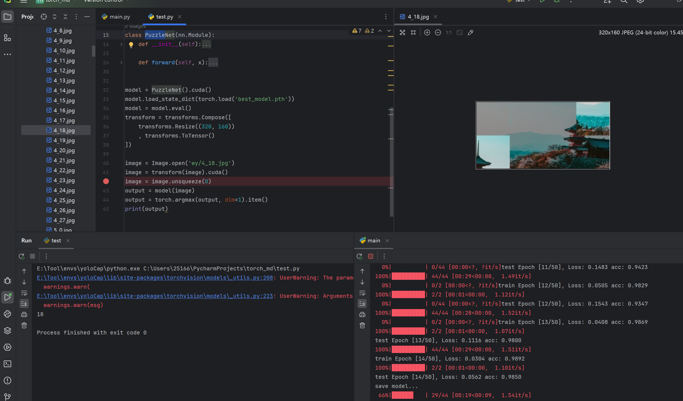This screenshot has height=401, width=683.
Task: Select 4_12.jpg in project tree
Action: [x=61, y=70]
